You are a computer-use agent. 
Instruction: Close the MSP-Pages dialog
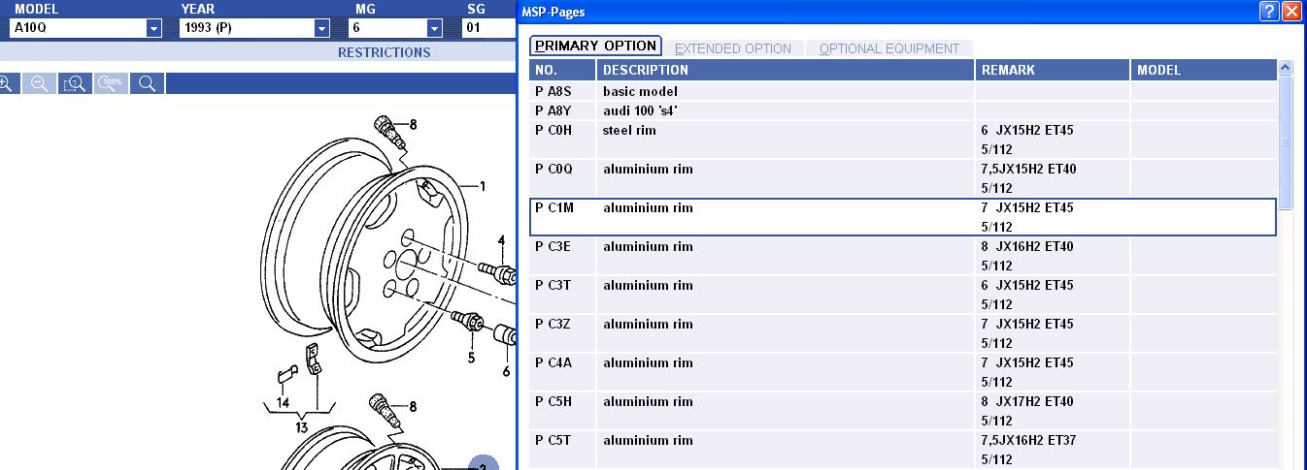coord(1291,12)
